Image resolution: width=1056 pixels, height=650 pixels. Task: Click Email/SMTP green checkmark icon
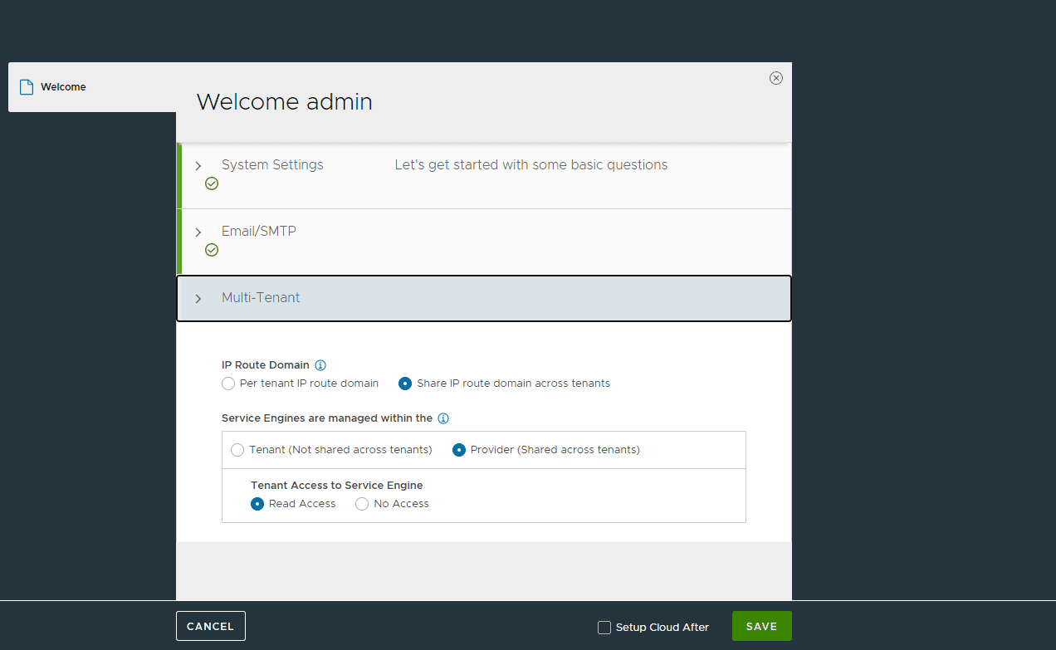[x=212, y=250]
